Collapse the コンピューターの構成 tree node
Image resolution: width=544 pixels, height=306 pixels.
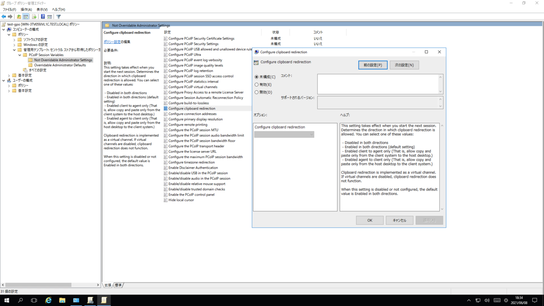coord(4,29)
